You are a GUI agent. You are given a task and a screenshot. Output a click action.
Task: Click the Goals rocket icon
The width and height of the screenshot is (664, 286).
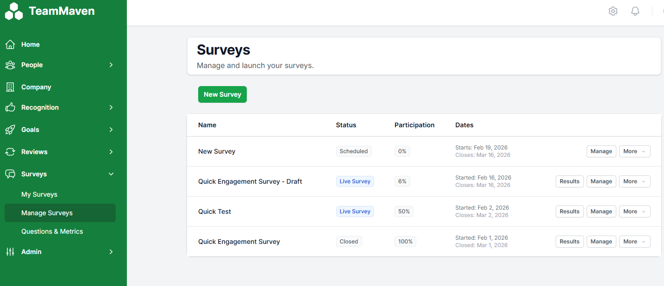pyautogui.click(x=10, y=130)
